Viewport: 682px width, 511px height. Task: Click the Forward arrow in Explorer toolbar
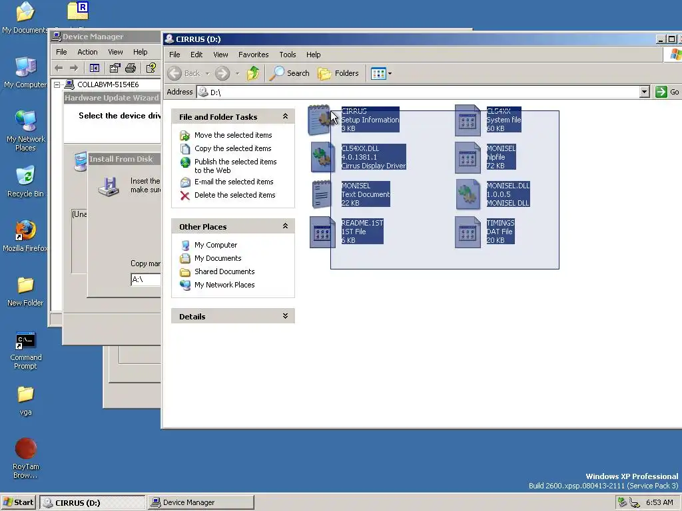(222, 73)
